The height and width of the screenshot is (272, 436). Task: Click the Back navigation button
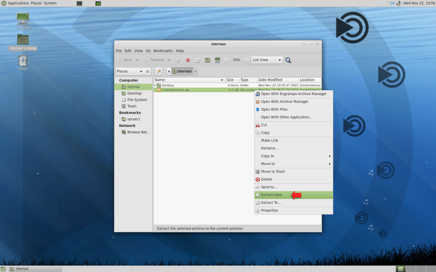(125, 60)
